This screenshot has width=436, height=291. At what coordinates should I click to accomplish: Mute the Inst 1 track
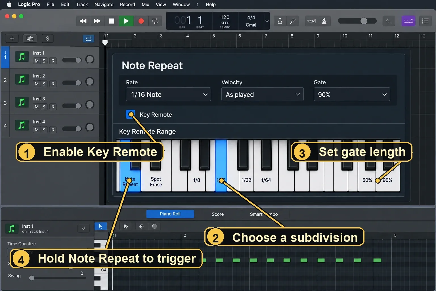tap(37, 61)
